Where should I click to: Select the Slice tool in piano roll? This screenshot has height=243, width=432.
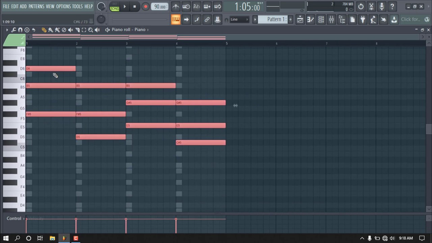[77, 30]
